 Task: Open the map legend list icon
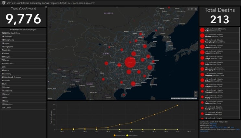(x=192, y=9)
